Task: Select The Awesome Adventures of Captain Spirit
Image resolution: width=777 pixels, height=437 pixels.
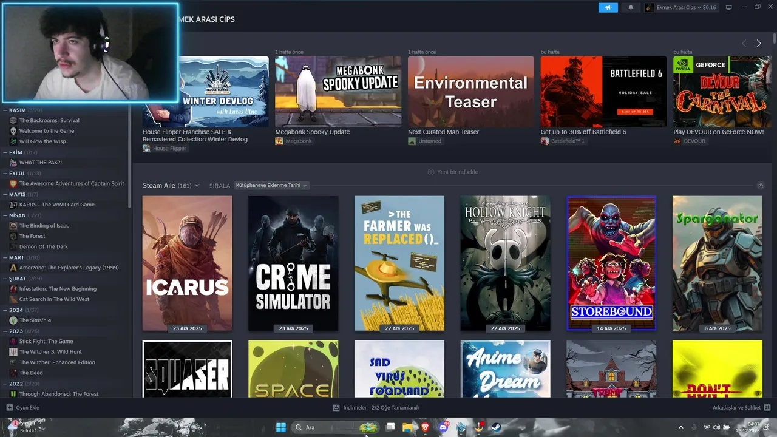Action: tap(72, 183)
